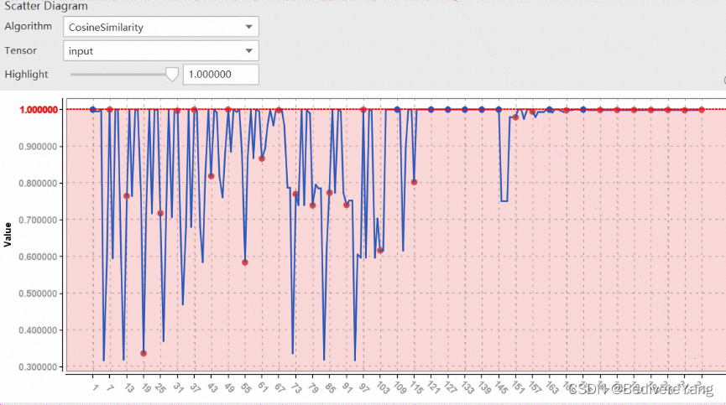The width and height of the screenshot is (726, 405).
Task: Click the red data point at x-axis 103
Action: (x=380, y=250)
